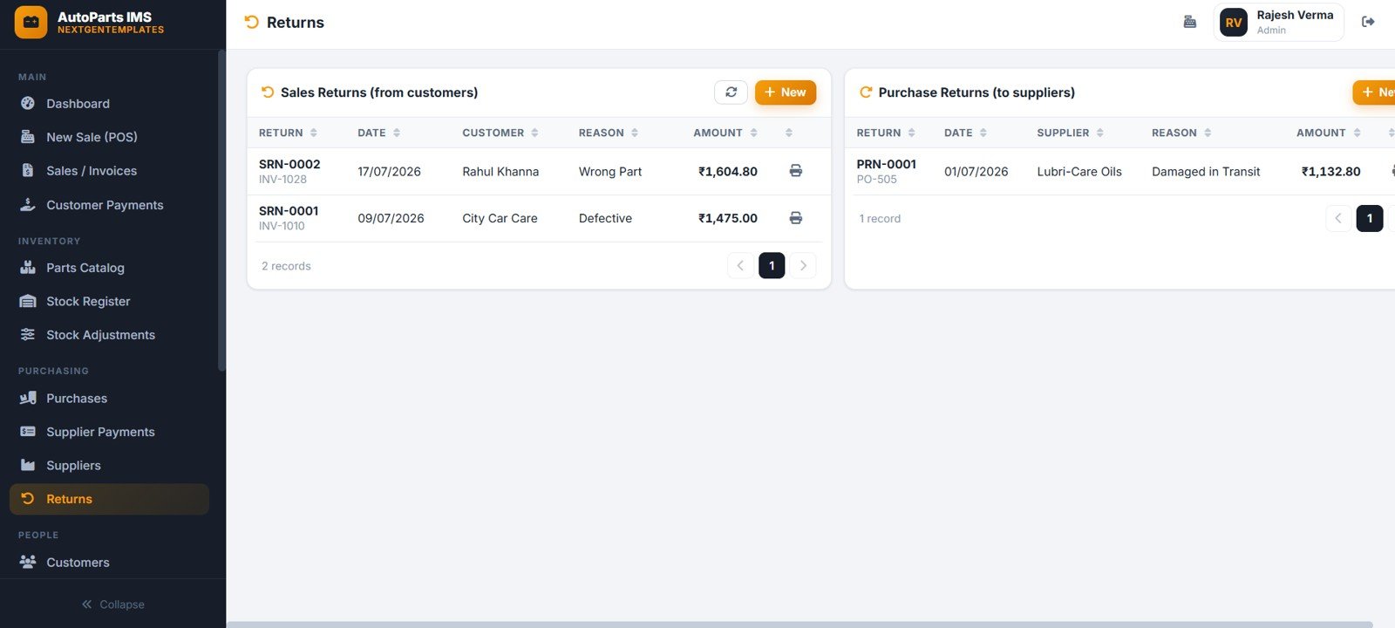Sort sales returns by Customer
Image resolution: width=1395 pixels, height=628 pixels.
tap(500, 133)
